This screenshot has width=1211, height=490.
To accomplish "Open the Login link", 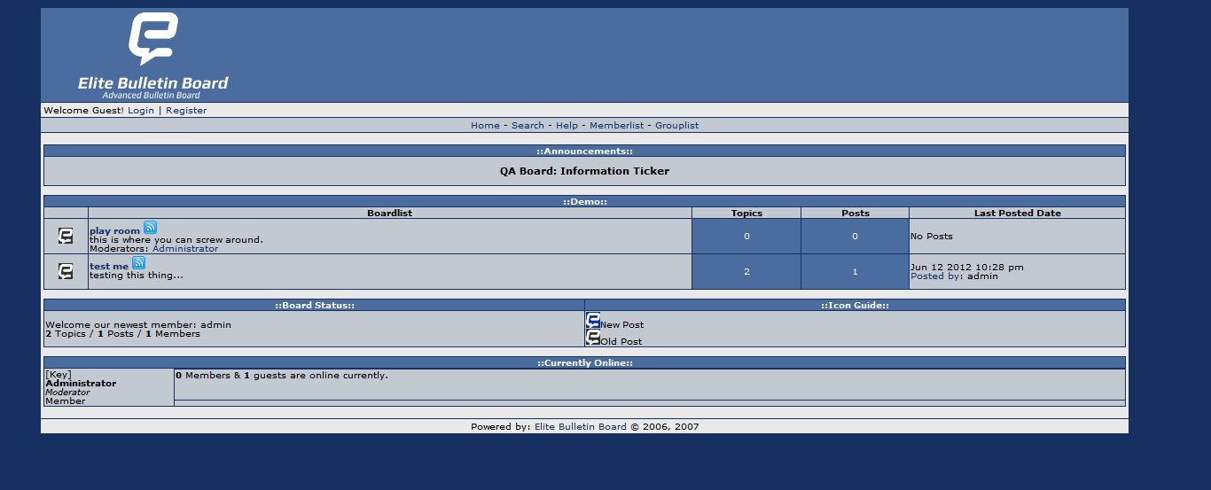I will click(141, 111).
